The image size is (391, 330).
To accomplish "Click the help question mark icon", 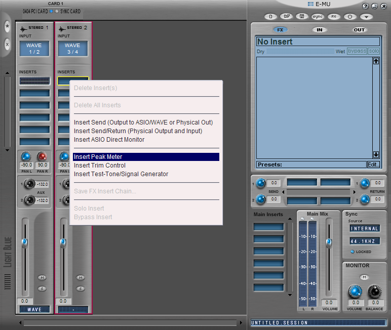I will coord(365,6).
